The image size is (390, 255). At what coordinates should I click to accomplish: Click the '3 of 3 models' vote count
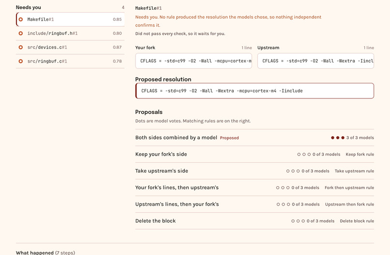tap(360, 138)
